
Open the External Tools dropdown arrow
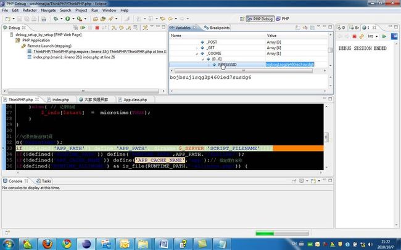click(85, 18)
